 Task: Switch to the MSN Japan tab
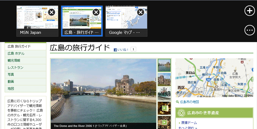click(37, 21)
